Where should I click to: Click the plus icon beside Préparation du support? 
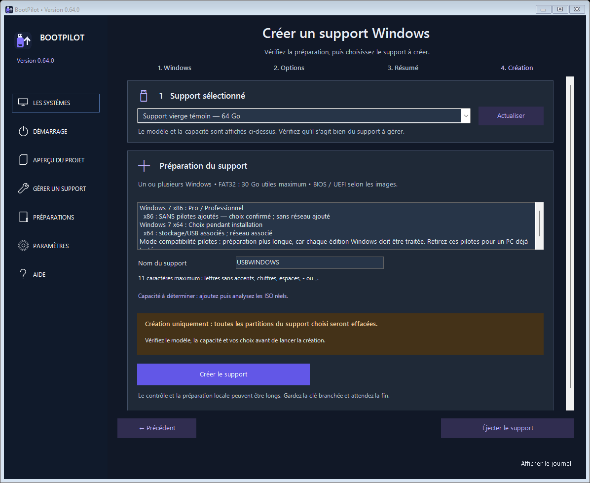click(144, 165)
